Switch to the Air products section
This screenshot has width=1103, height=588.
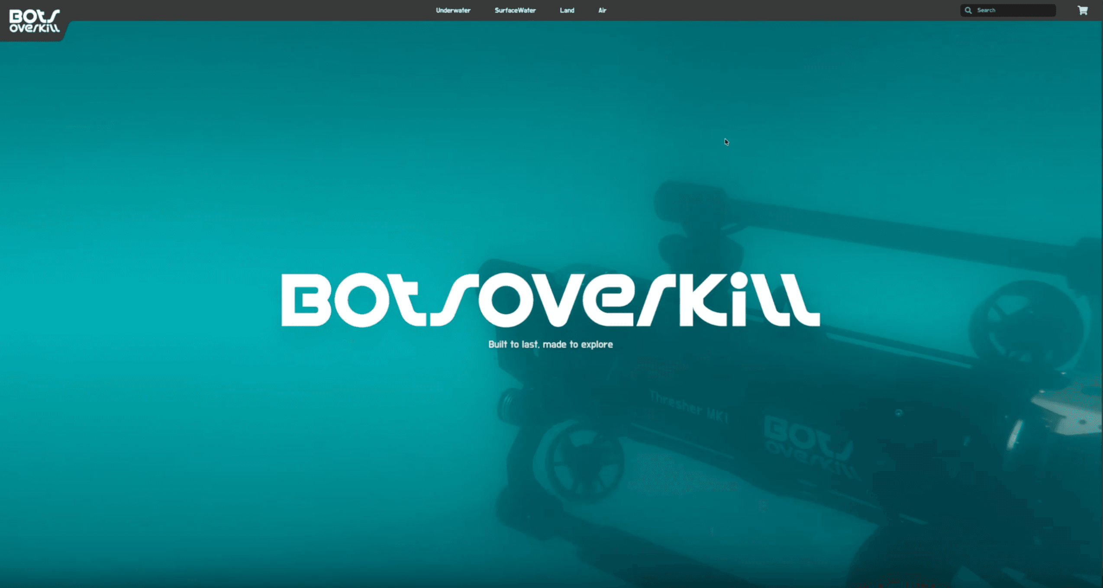click(602, 10)
